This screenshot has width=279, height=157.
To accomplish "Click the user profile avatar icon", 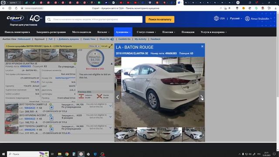I will point(247,18).
